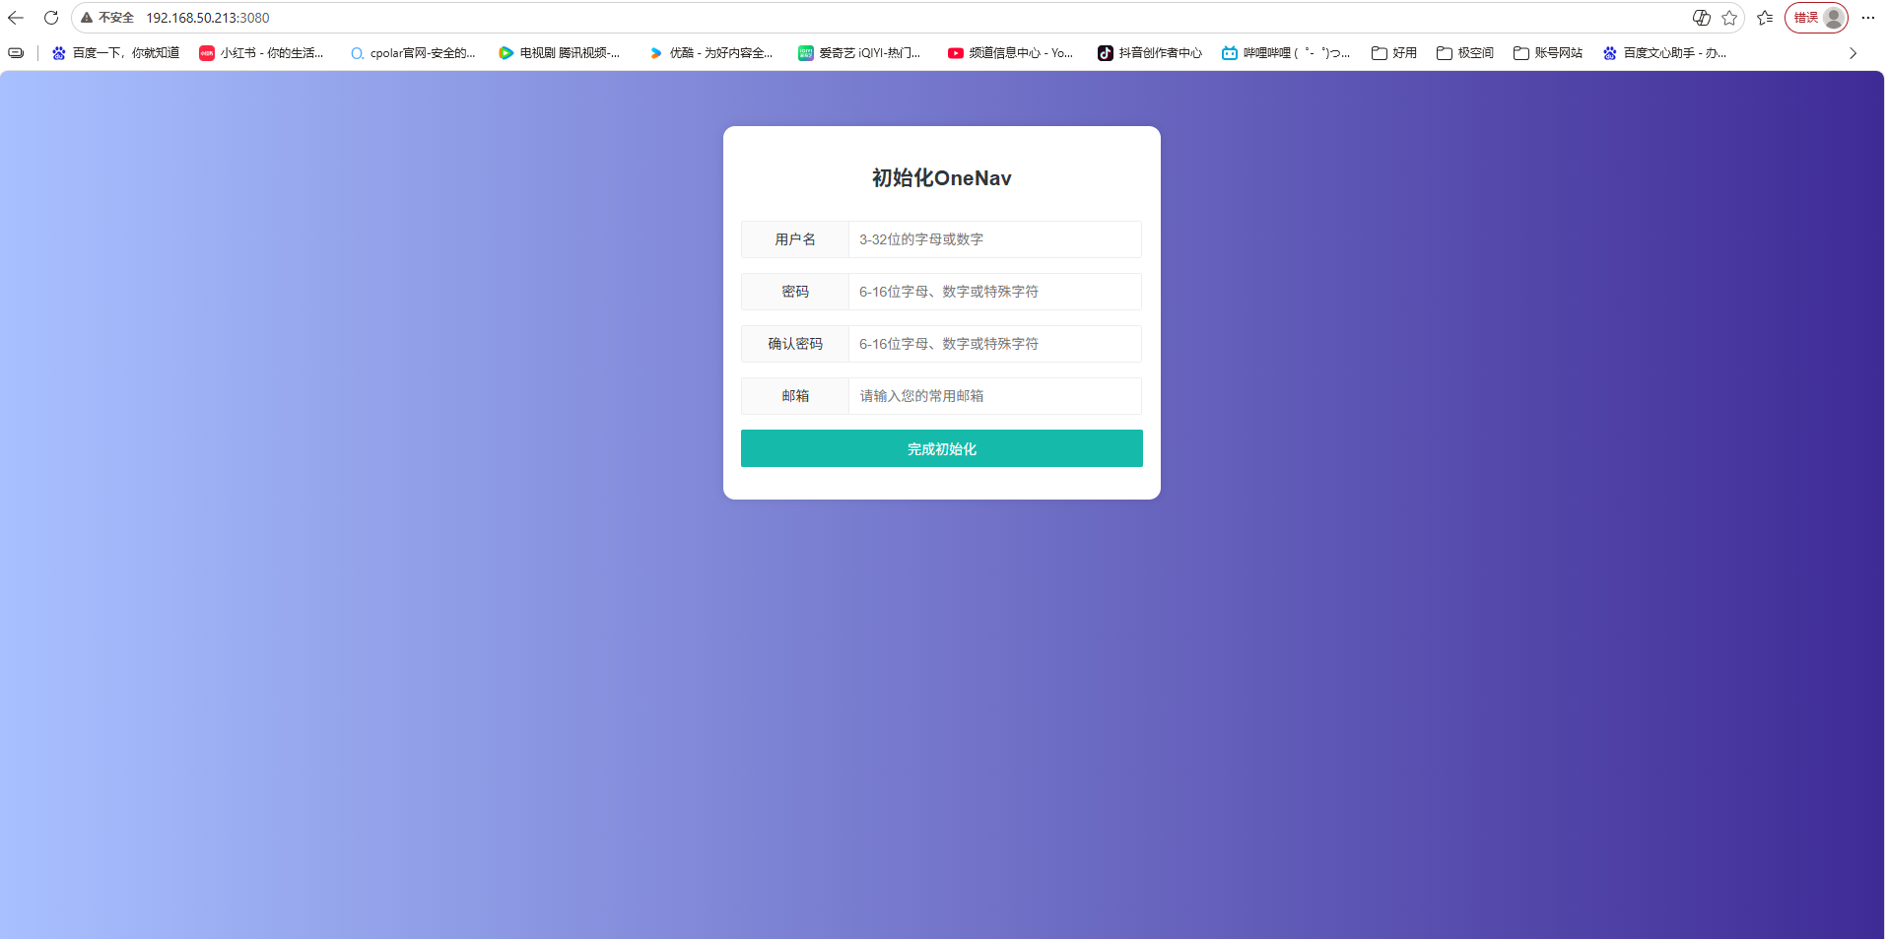
Task: Click the 用户名 label
Action: coord(795,239)
